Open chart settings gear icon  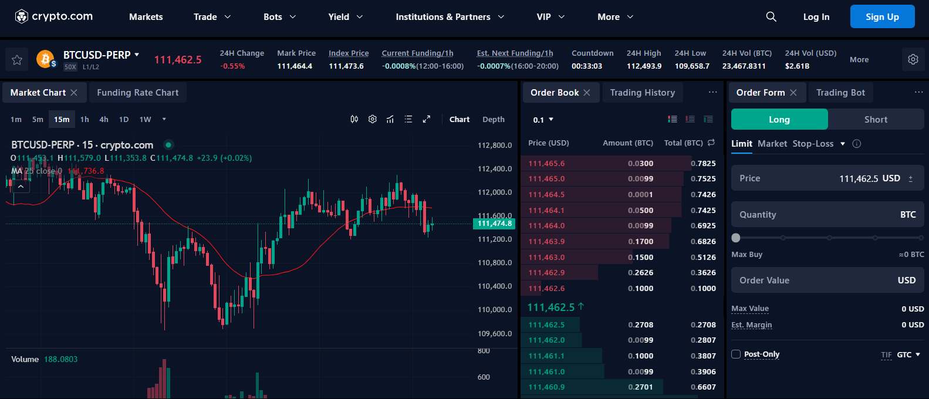tap(372, 119)
